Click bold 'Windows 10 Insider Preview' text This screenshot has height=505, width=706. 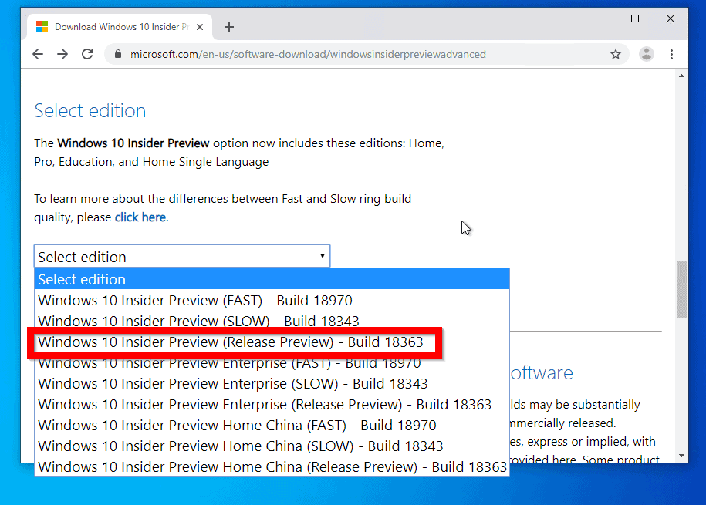pos(133,143)
